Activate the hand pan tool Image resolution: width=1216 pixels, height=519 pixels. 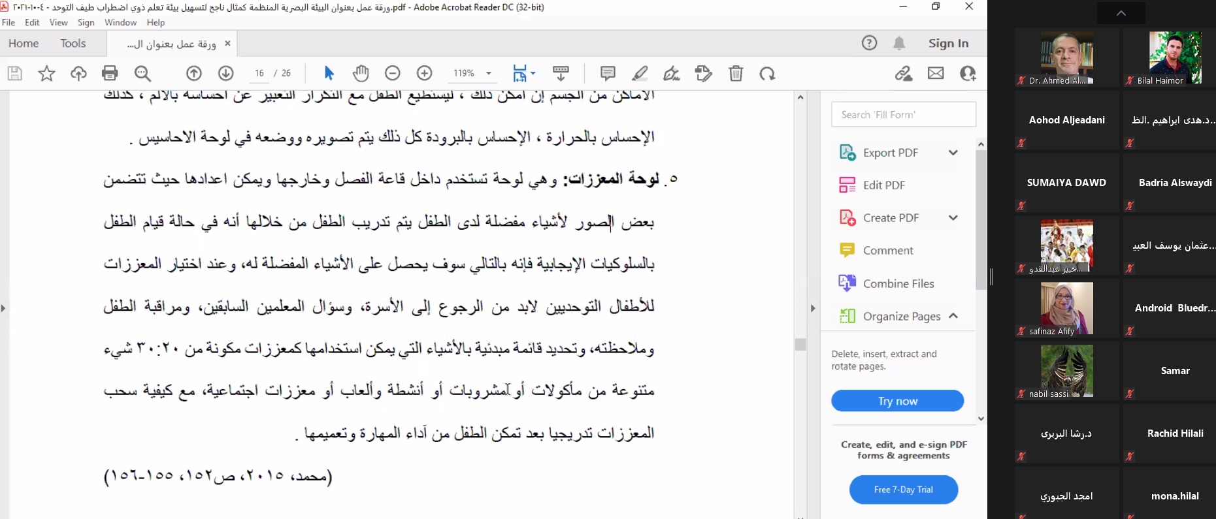[x=361, y=73]
